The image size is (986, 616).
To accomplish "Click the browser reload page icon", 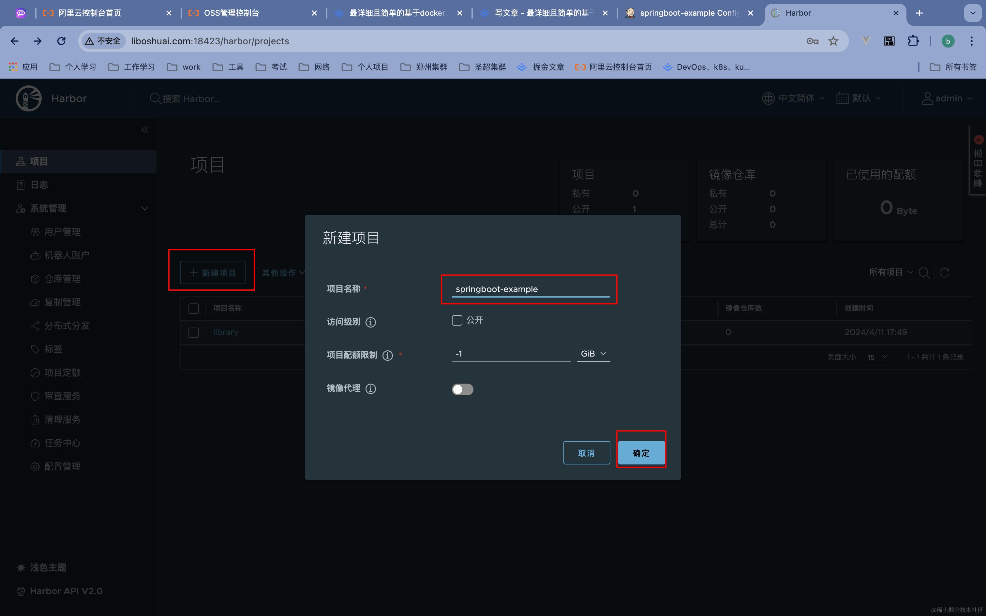I will (x=61, y=41).
